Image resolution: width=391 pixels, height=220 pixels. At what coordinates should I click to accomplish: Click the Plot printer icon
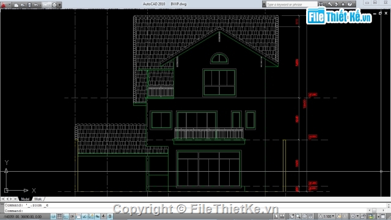[54, 5]
